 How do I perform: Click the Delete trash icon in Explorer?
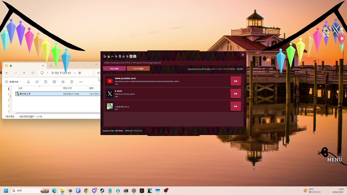point(72,82)
